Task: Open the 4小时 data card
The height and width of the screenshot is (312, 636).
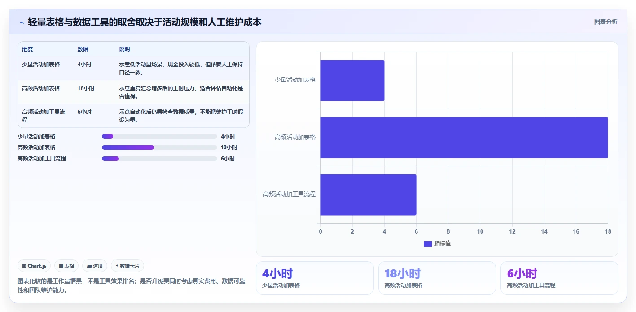Action: pos(315,278)
